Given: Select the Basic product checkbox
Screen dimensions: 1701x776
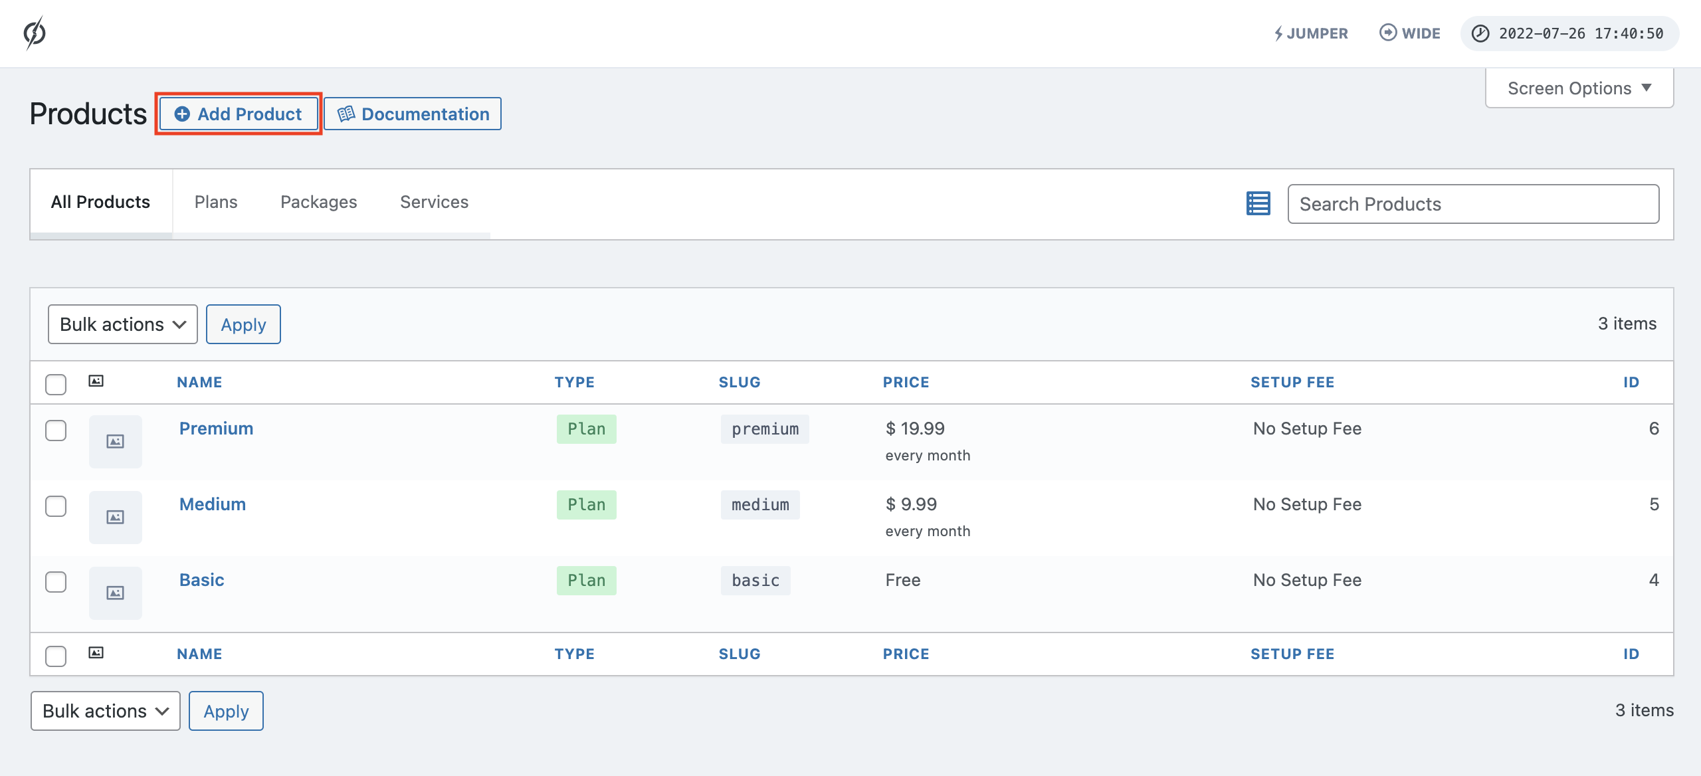Looking at the screenshot, I should [56, 582].
